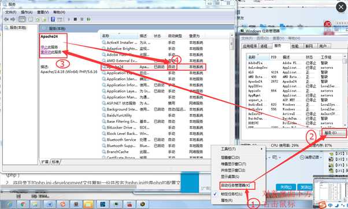
Task: Click the Restart Service green icon
Action: point(88,19)
